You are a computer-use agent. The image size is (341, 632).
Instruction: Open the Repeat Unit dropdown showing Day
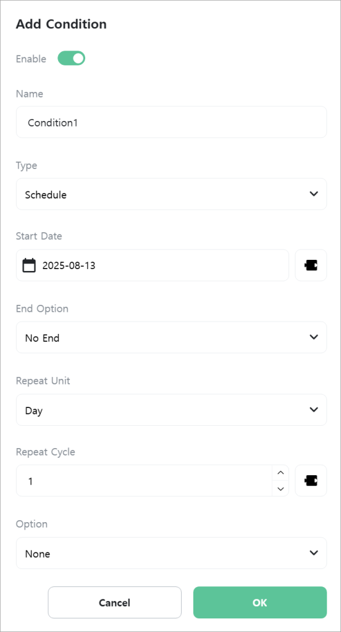tap(171, 410)
